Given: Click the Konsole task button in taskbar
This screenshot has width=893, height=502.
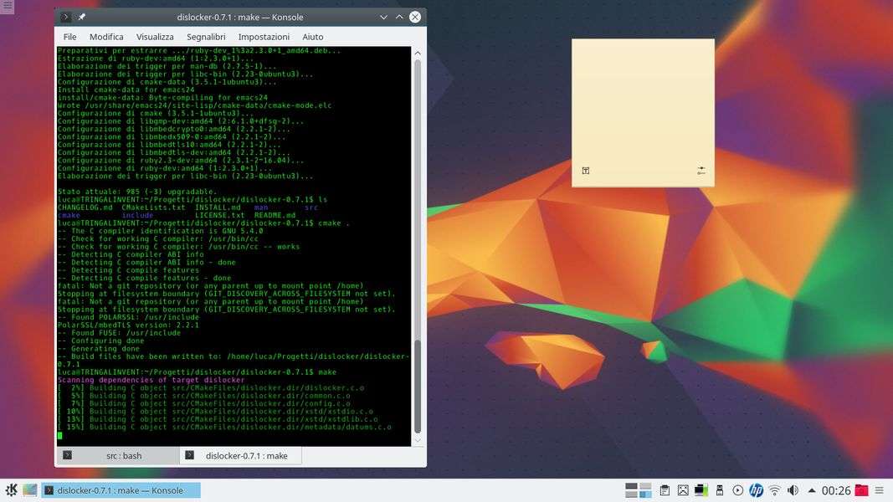Looking at the screenshot, I should tap(121, 490).
